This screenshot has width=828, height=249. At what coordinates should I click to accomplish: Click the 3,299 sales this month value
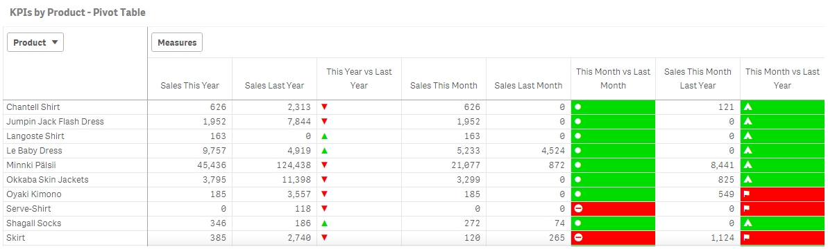point(468,180)
